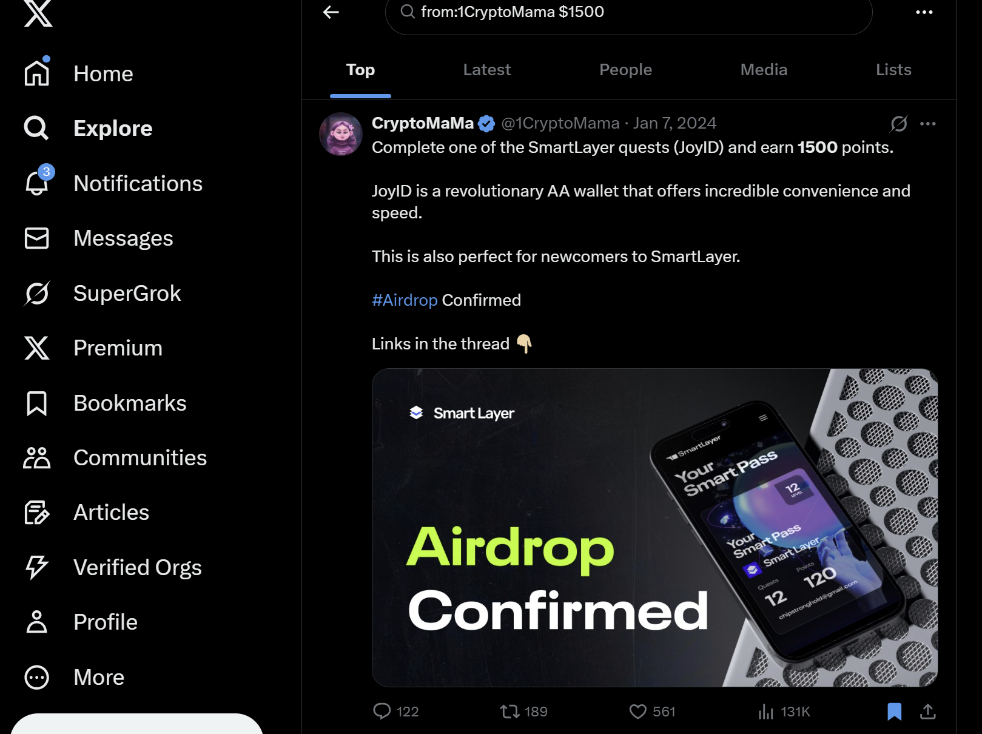Expand the More menu in sidebar

click(x=75, y=678)
